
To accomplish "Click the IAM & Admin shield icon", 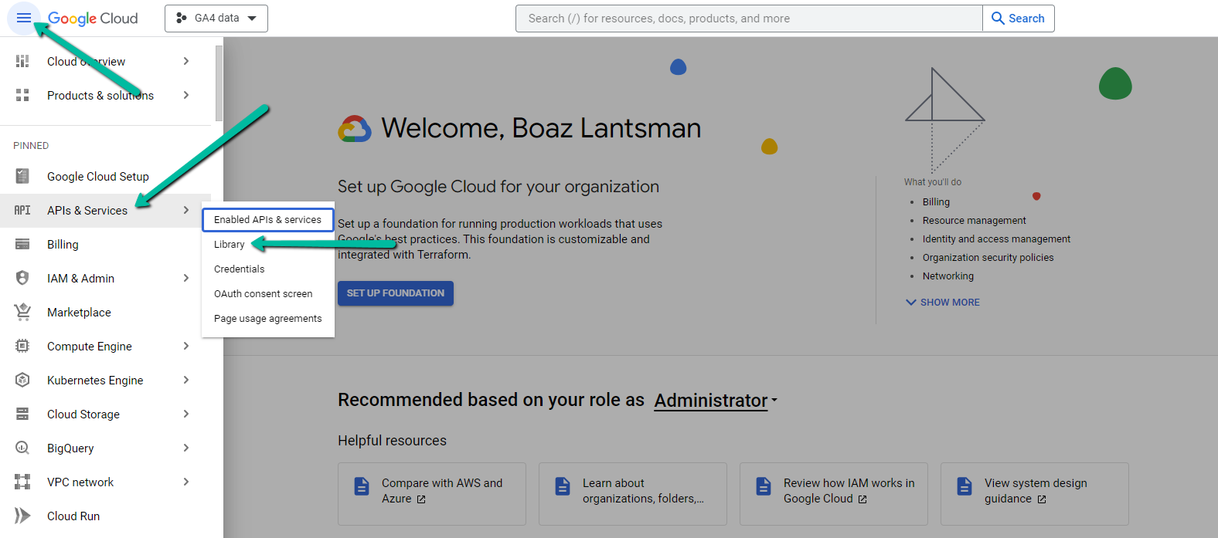I will tap(22, 278).
